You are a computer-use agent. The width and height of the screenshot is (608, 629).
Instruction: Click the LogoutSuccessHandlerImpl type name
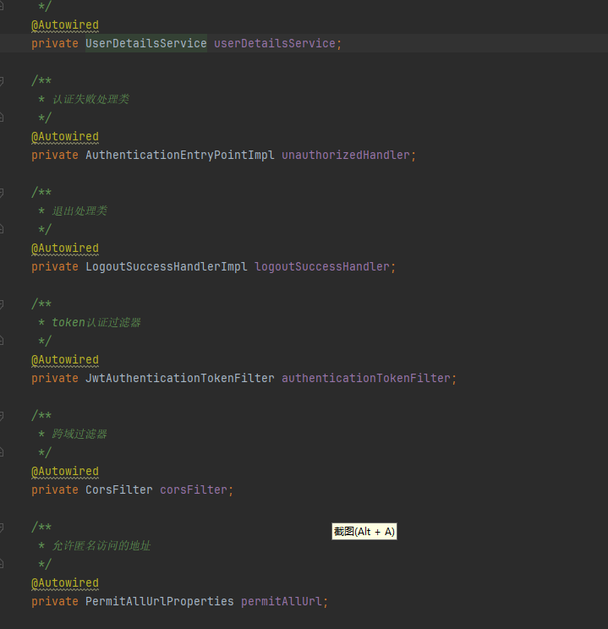[x=167, y=266]
